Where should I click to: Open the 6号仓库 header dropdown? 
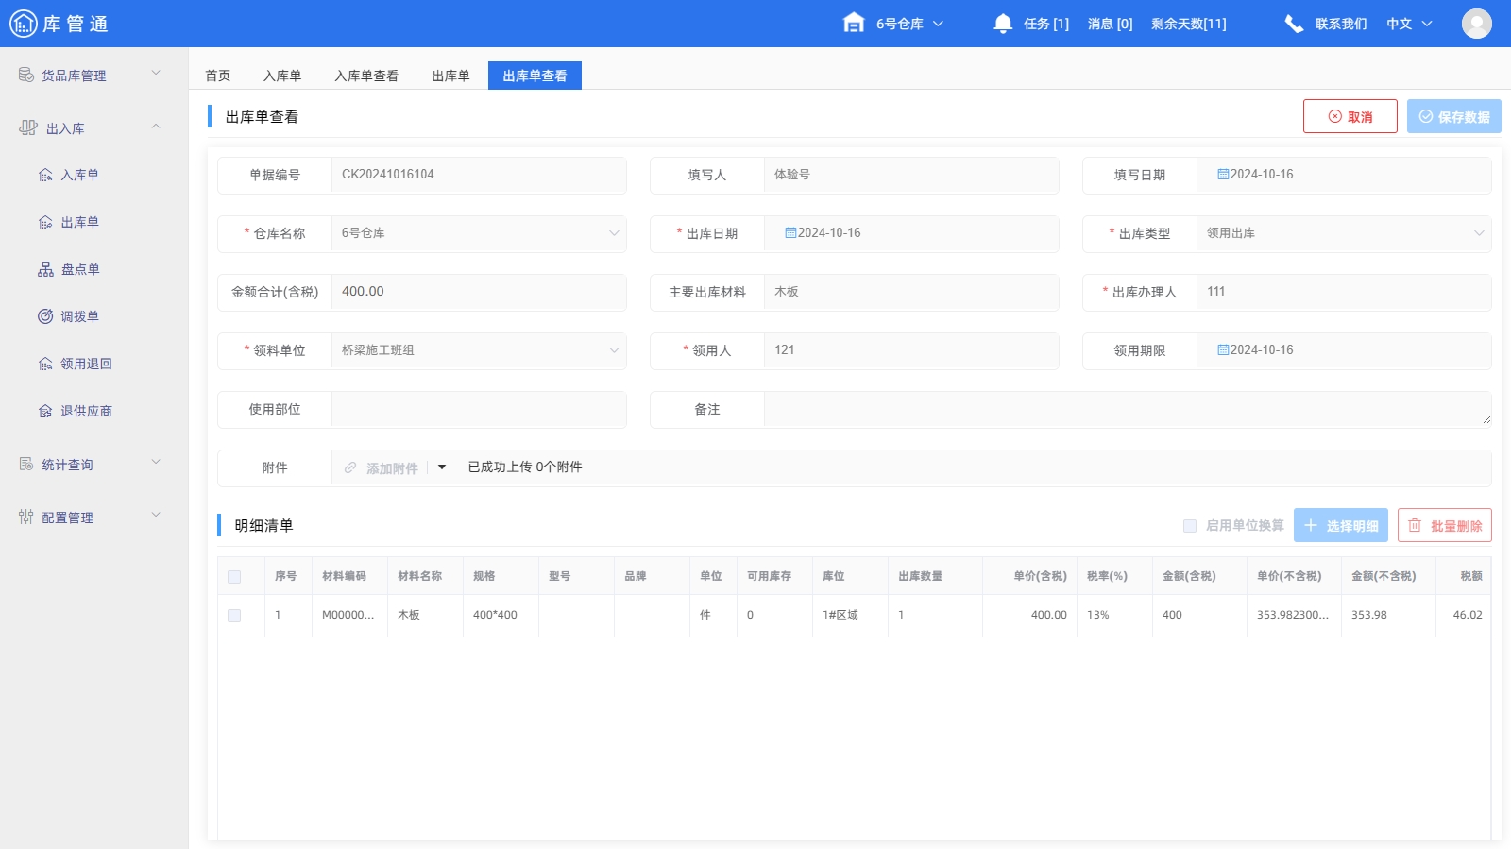(909, 24)
